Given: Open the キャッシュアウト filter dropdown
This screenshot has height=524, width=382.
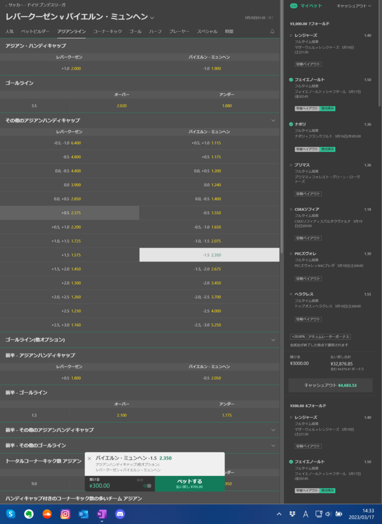Looking at the screenshot, I should point(354,6).
